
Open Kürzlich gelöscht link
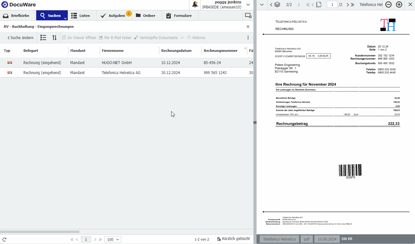click(234, 239)
